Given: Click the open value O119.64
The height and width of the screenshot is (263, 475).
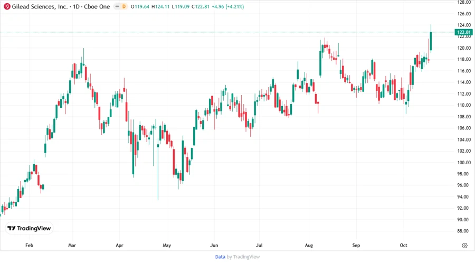Looking at the screenshot, I should [140, 7].
